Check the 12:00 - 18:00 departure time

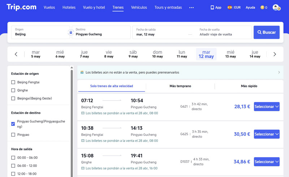click(x=13, y=174)
